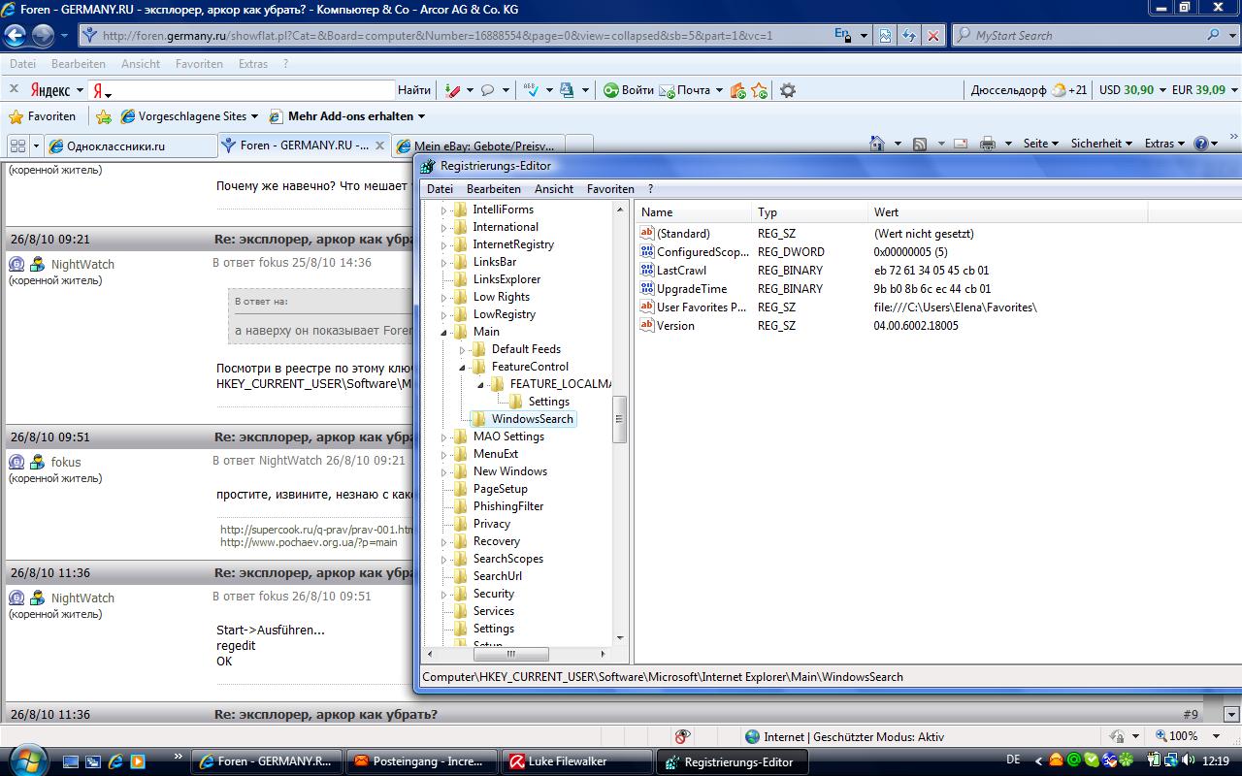Open Posteingang taskbar button
Screen dimensions: 1242x776
tap(421, 762)
